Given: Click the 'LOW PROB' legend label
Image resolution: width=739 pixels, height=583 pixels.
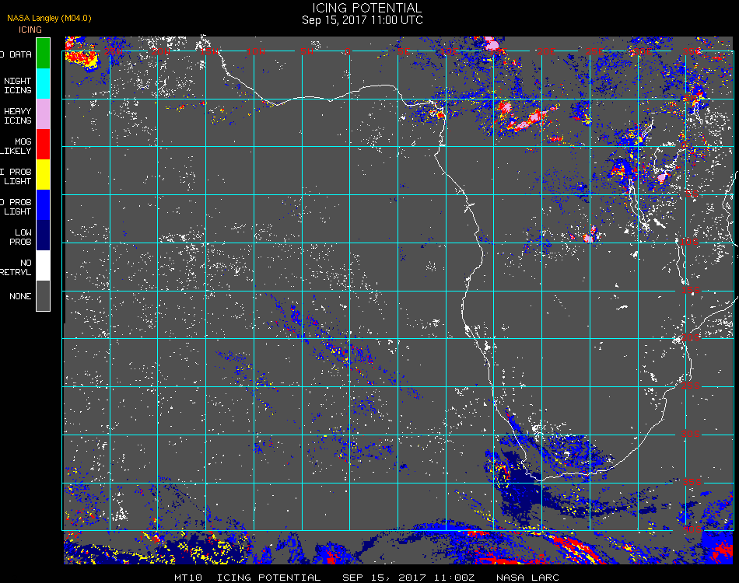Looking at the screenshot, I should (x=20, y=237).
